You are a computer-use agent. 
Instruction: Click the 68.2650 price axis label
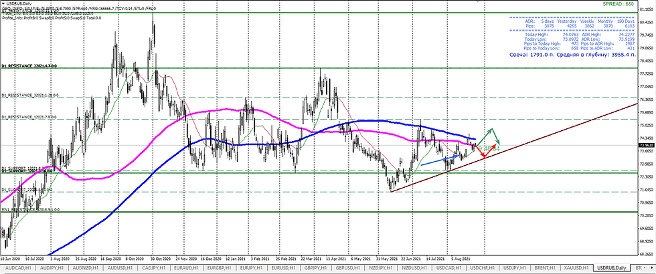(645, 254)
